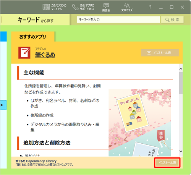Expand the left side panel arrow
This screenshot has width=191, height=175.
coord(3,105)
